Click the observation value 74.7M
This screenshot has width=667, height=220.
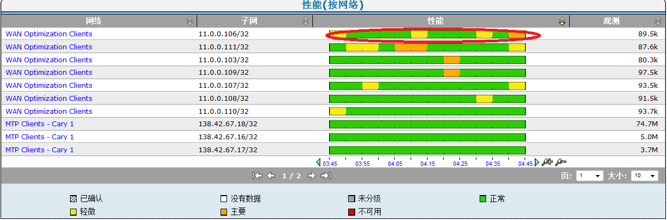(647, 124)
